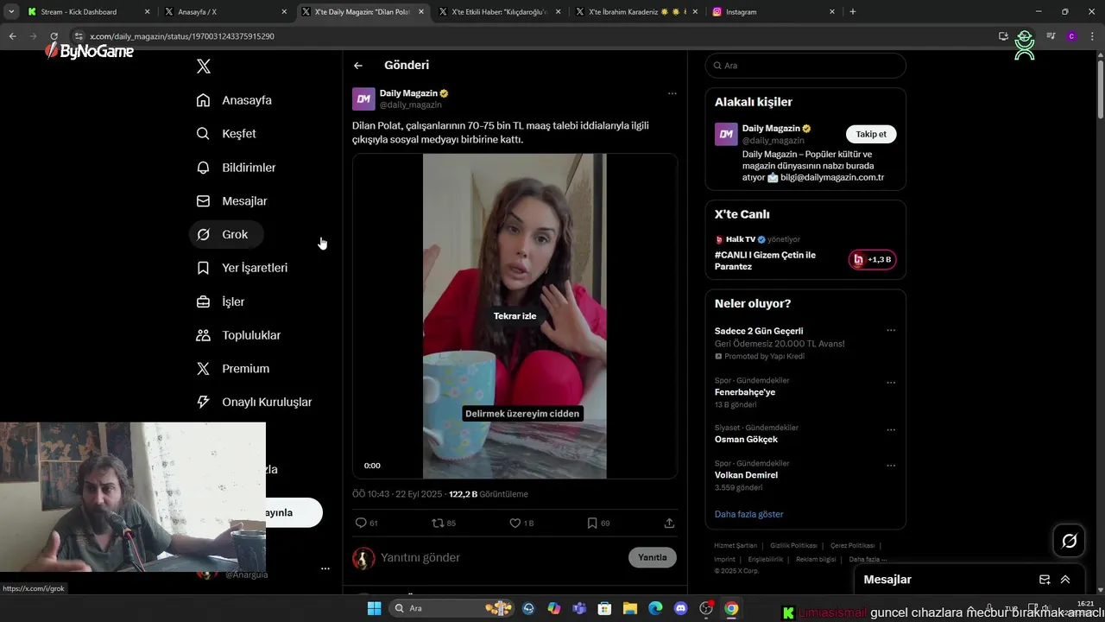Open a new browser tab
1105x622 pixels.
tap(852, 12)
